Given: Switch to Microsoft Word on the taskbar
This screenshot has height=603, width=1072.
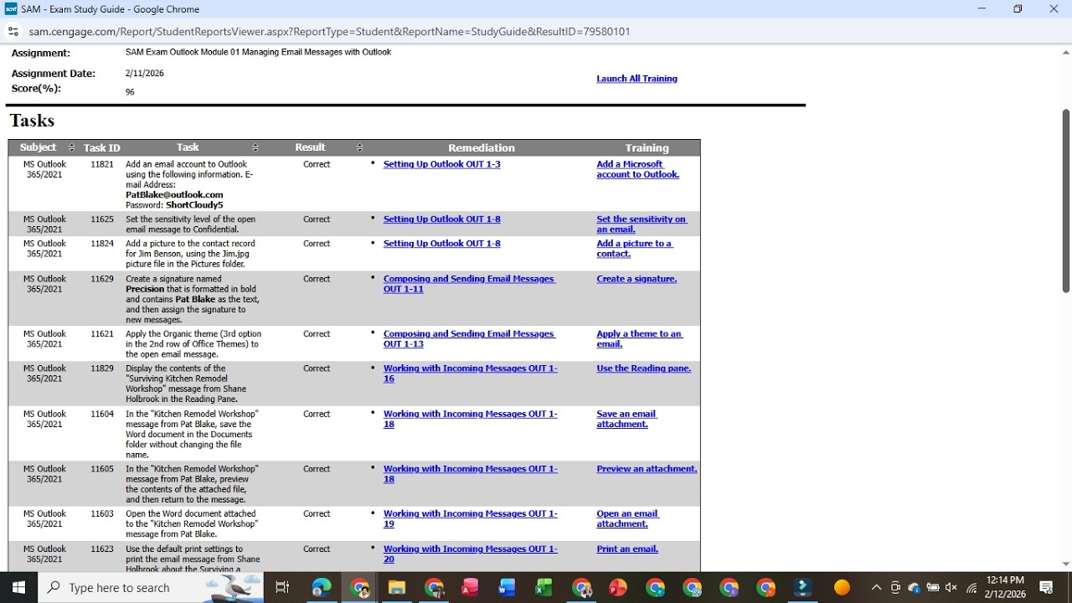Looking at the screenshot, I should pyautogui.click(x=507, y=587).
